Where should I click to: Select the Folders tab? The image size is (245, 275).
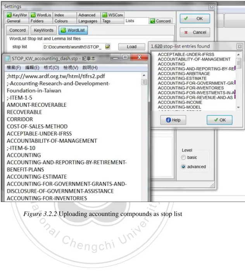(x=41, y=21)
